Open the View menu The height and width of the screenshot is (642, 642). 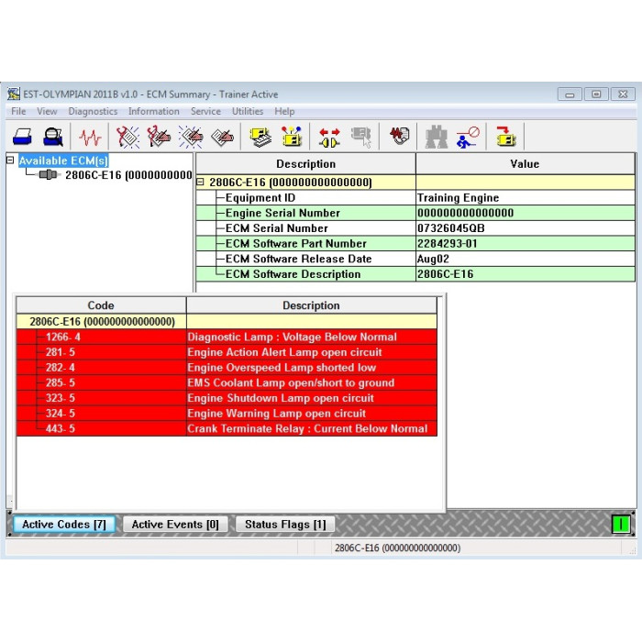pyautogui.click(x=47, y=111)
